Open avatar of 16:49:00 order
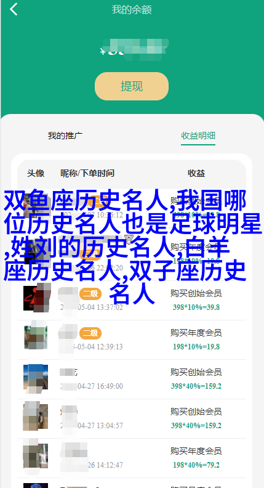Screen dimensions: 264x488 [36, 377]
